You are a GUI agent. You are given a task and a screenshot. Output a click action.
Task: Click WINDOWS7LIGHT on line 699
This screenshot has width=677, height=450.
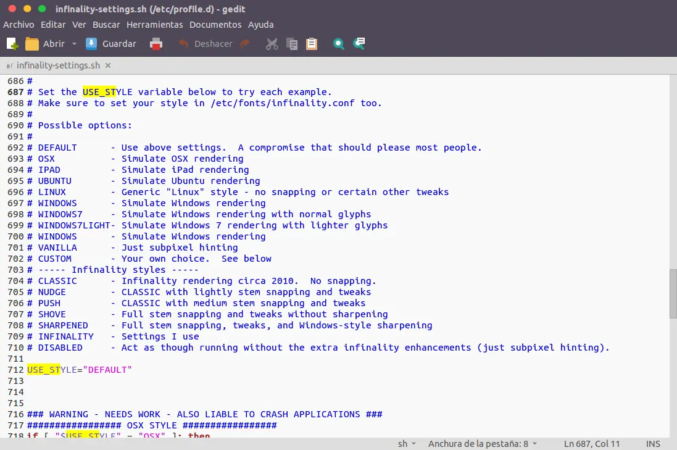point(74,225)
